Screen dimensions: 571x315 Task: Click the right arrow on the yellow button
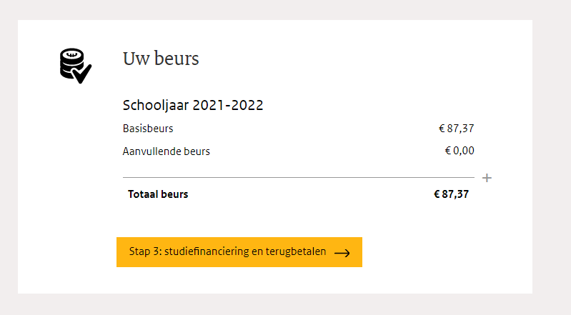[342, 253]
